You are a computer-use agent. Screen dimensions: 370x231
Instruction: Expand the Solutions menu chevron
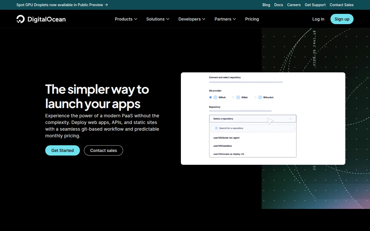pyautogui.click(x=168, y=19)
